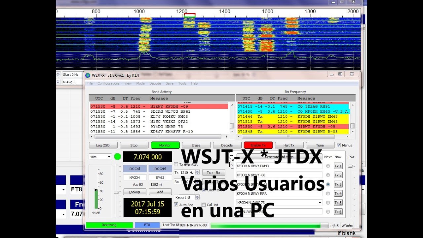The image size is (423, 238).
Task: Click the Rx Frequency horizontal scrollbar
Action: (x=293, y=136)
